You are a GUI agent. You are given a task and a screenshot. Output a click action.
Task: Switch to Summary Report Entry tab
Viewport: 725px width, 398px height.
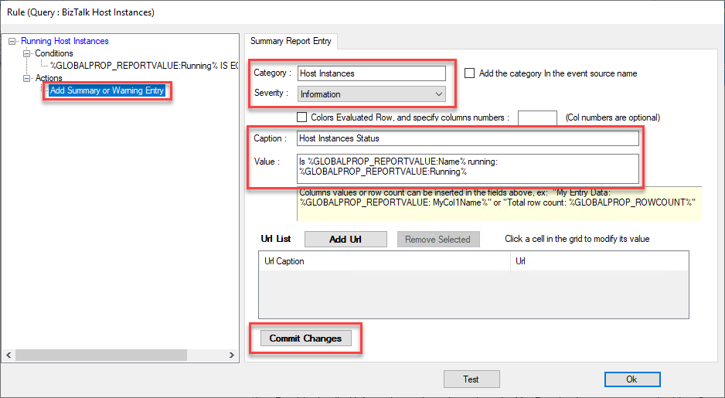(x=289, y=40)
